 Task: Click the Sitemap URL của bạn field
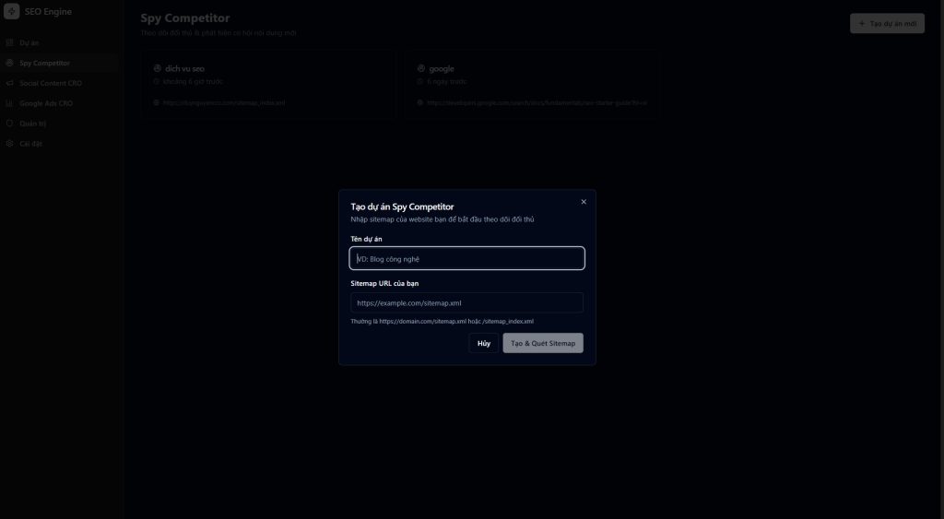pyautogui.click(x=466, y=303)
